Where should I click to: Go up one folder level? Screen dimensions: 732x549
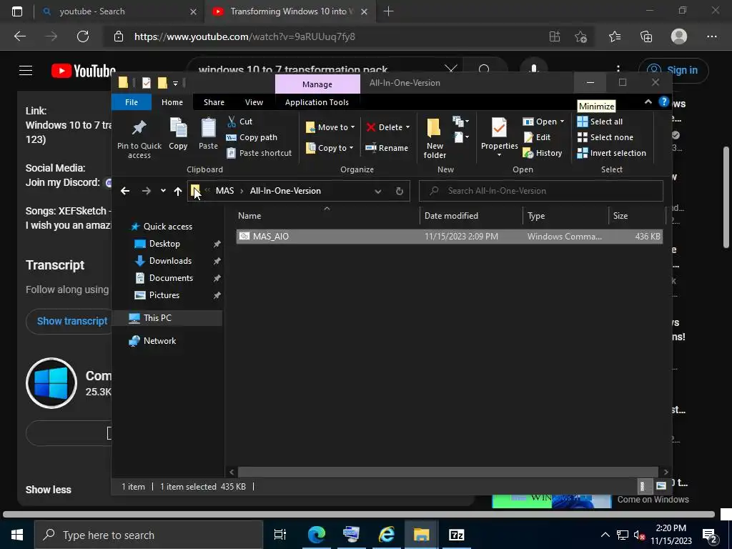[x=178, y=191]
